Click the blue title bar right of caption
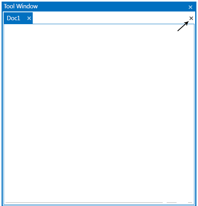This screenshot has height=206, width=198. click(112, 6)
